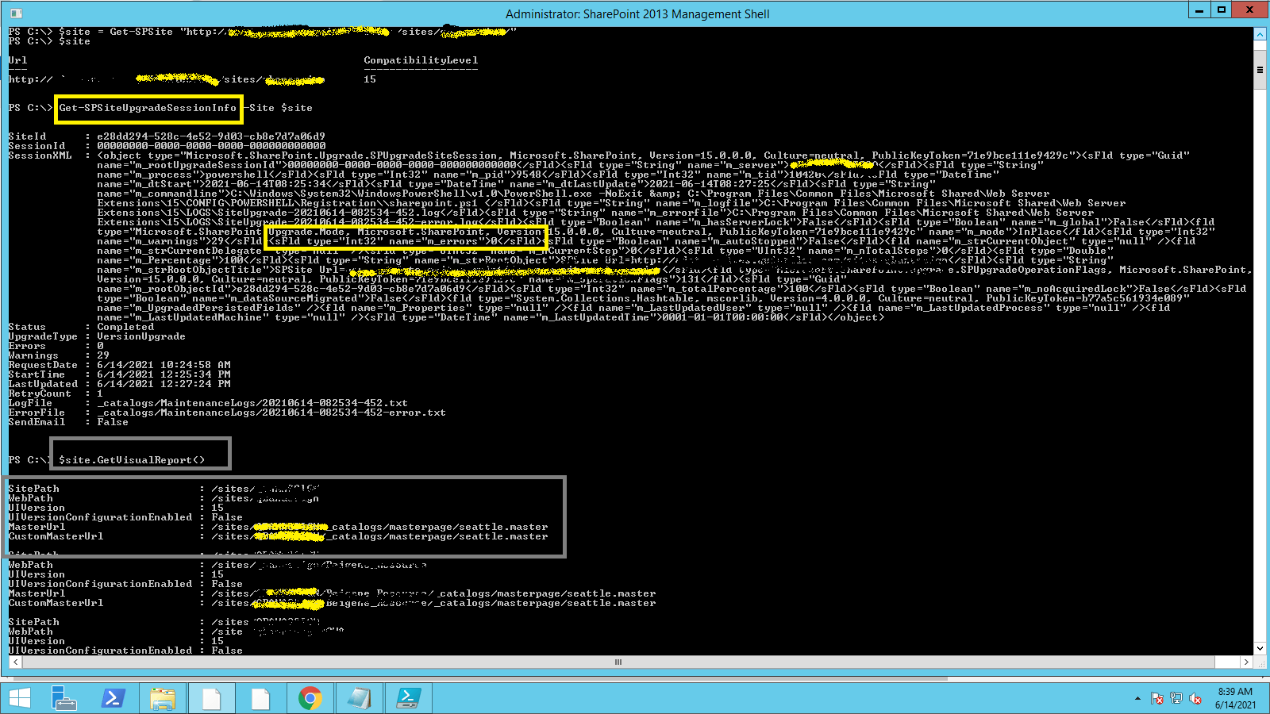Click the horizontal scrollbar right arrow
The width and height of the screenshot is (1270, 714).
[x=1246, y=662]
